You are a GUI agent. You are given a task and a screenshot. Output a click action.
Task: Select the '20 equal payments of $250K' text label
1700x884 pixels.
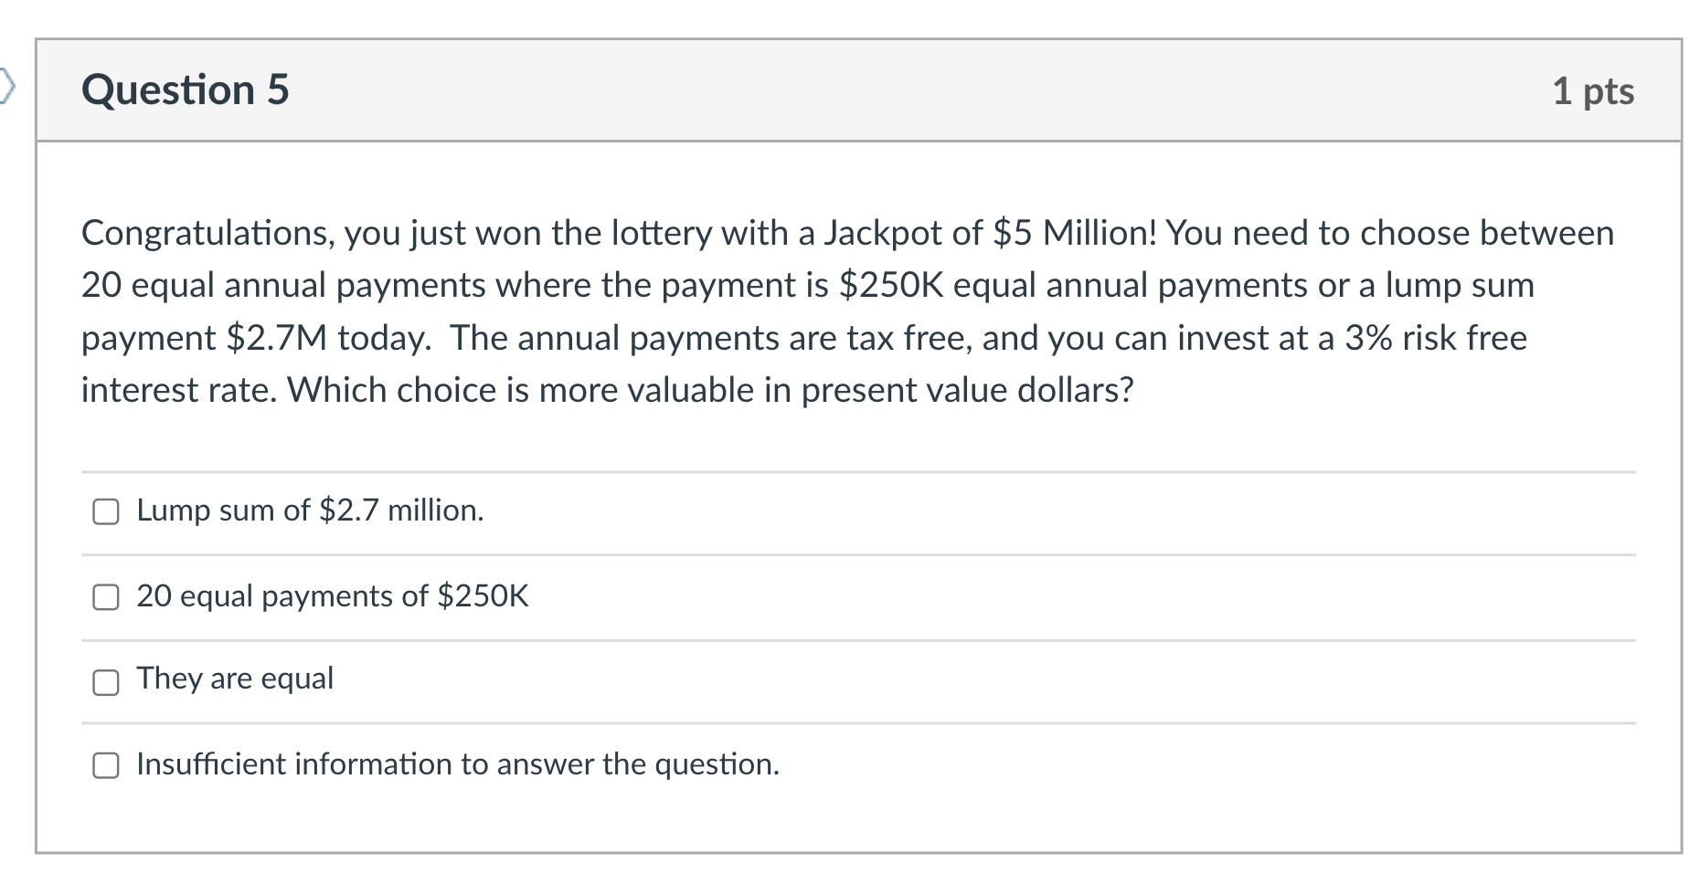pyautogui.click(x=335, y=595)
